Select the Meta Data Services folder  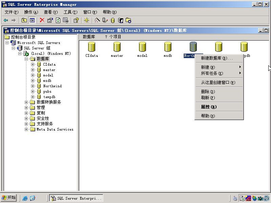(x=55, y=129)
